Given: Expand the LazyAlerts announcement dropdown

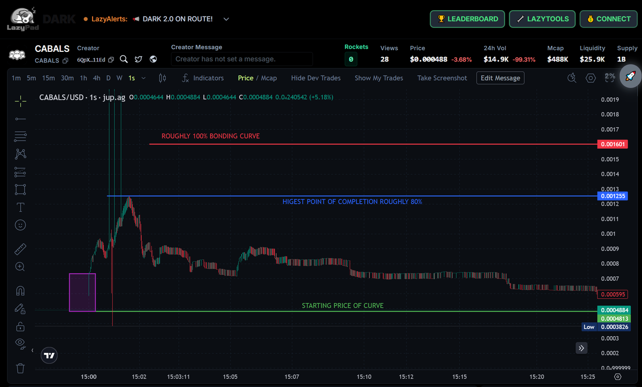Looking at the screenshot, I should coord(226,19).
